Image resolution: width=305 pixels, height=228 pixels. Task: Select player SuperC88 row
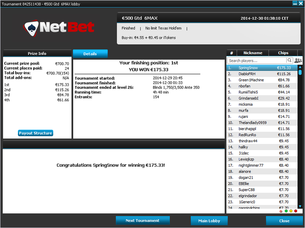pos(262,190)
